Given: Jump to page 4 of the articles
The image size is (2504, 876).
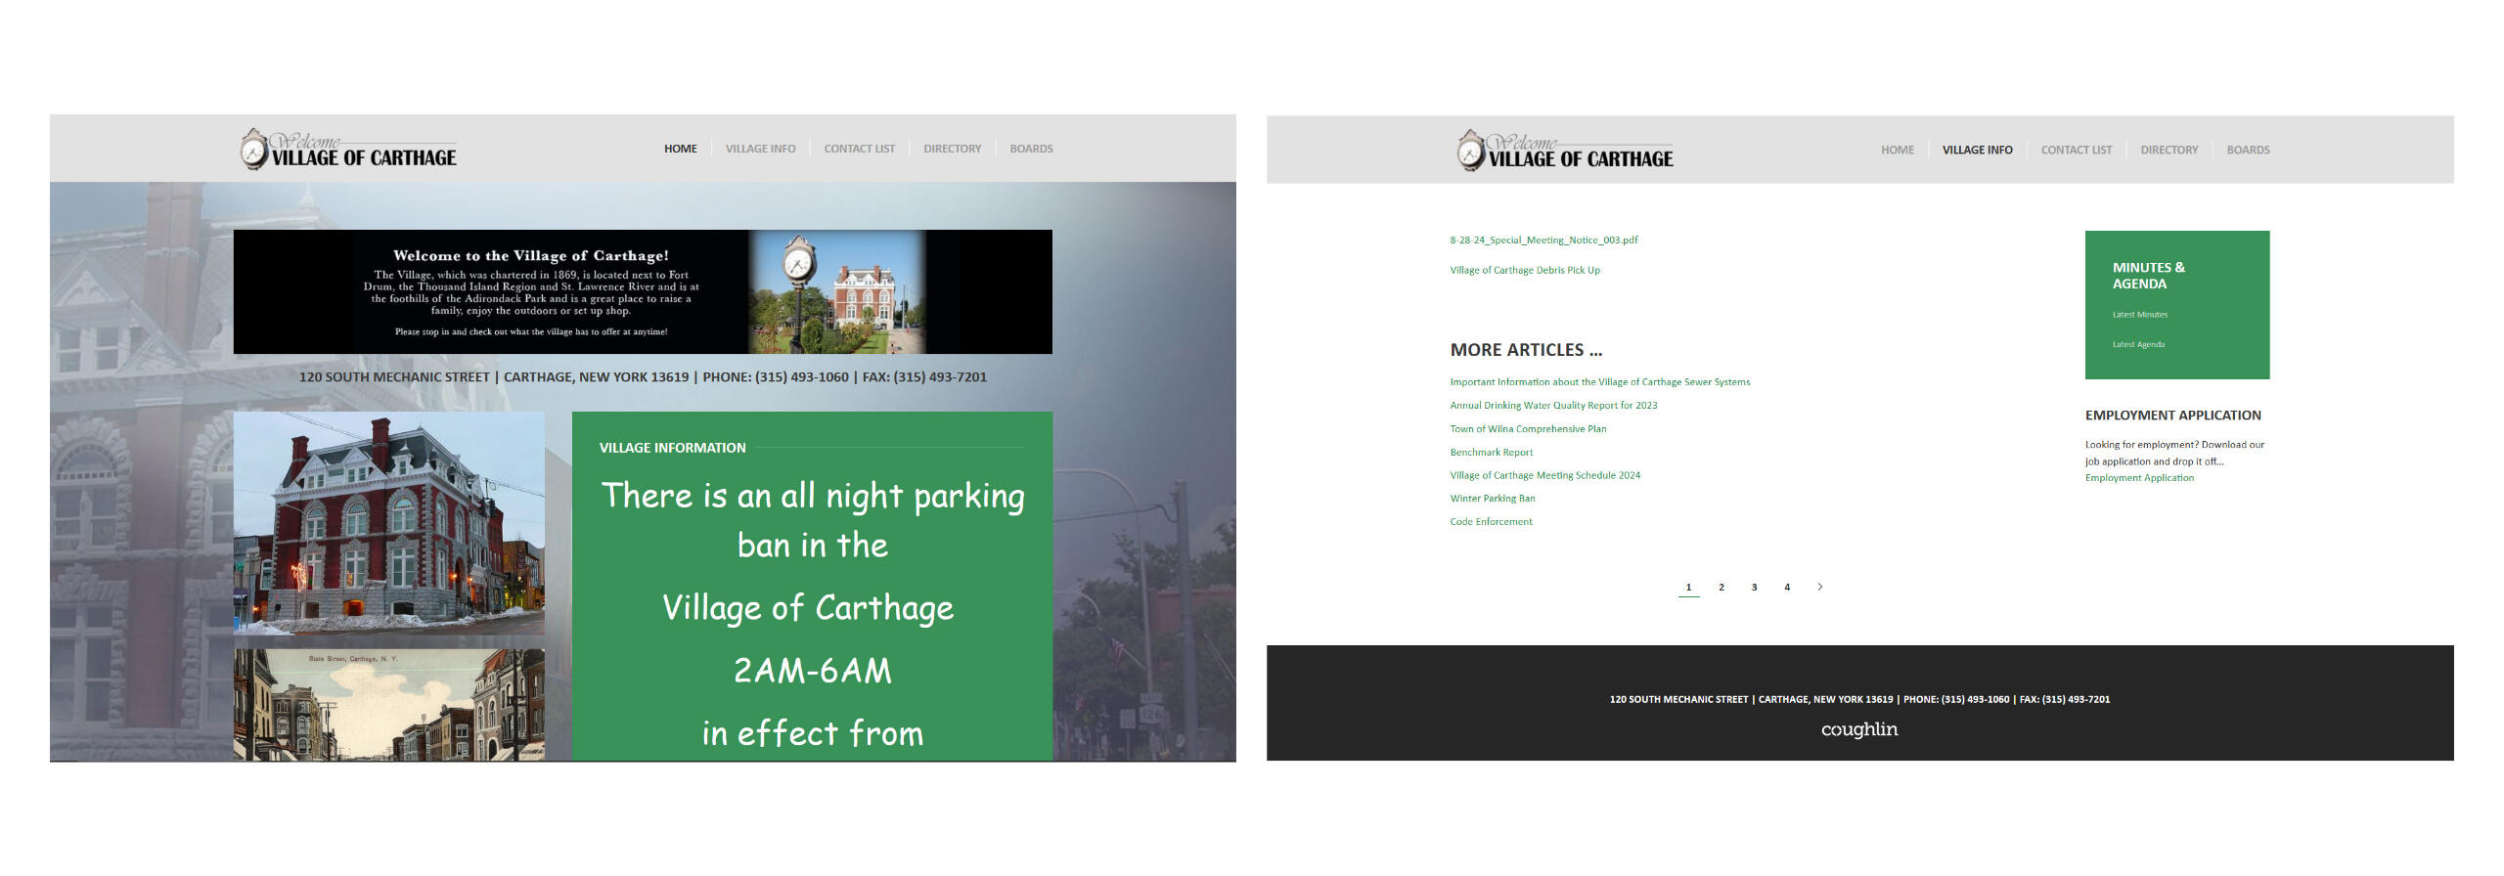Looking at the screenshot, I should 1787,587.
